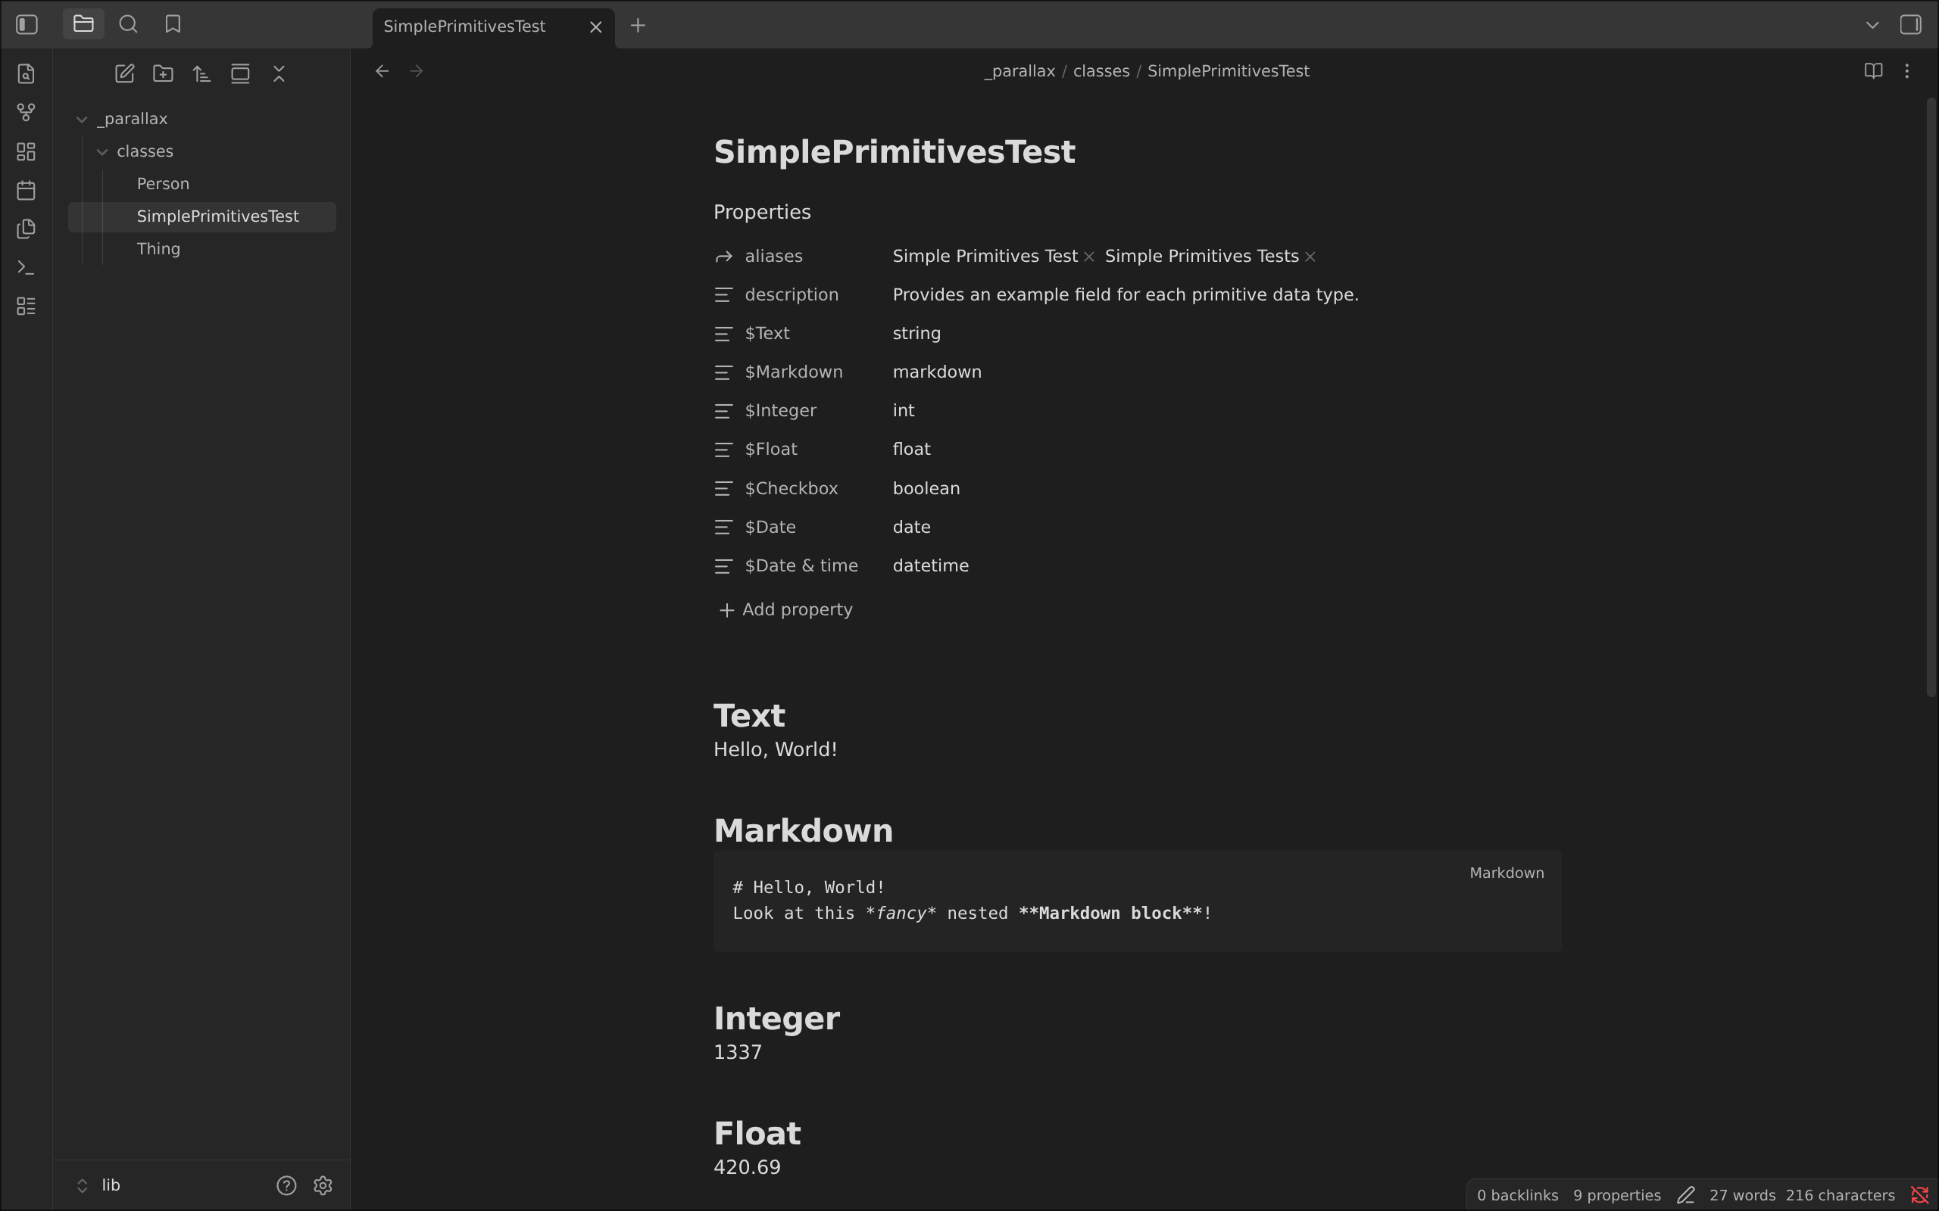Switch to reading view book icon
1939x1211 pixels.
click(x=1872, y=71)
